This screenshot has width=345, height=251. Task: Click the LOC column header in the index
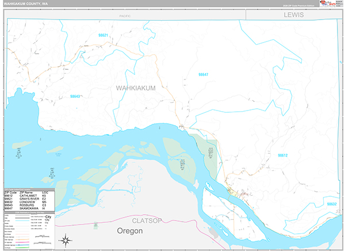tap(45, 192)
